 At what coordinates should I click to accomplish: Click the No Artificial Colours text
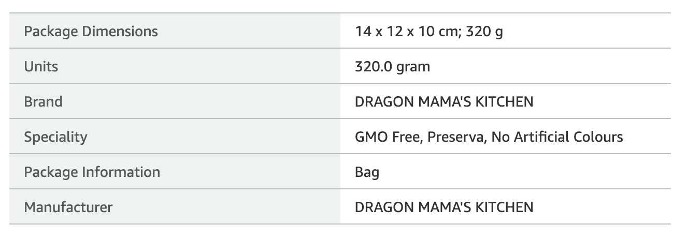(557, 137)
